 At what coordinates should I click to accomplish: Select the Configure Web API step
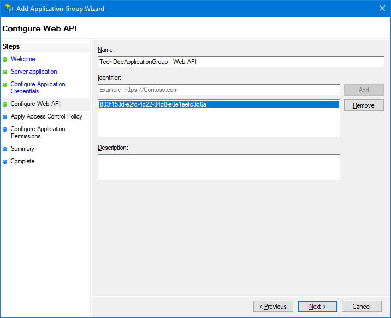coord(35,104)
